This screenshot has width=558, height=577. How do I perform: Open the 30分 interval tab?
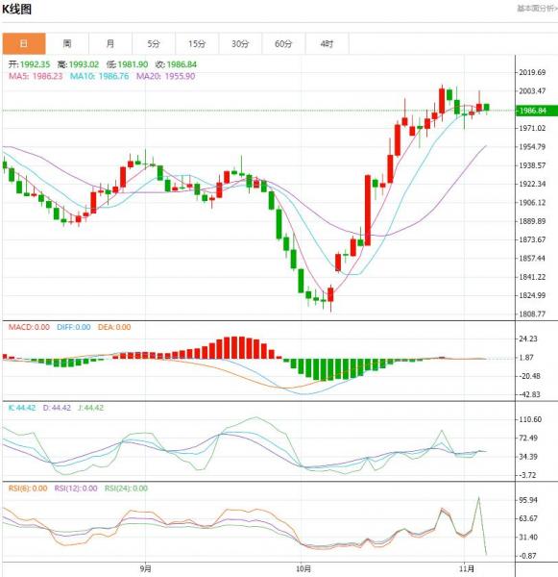point(240,44)
